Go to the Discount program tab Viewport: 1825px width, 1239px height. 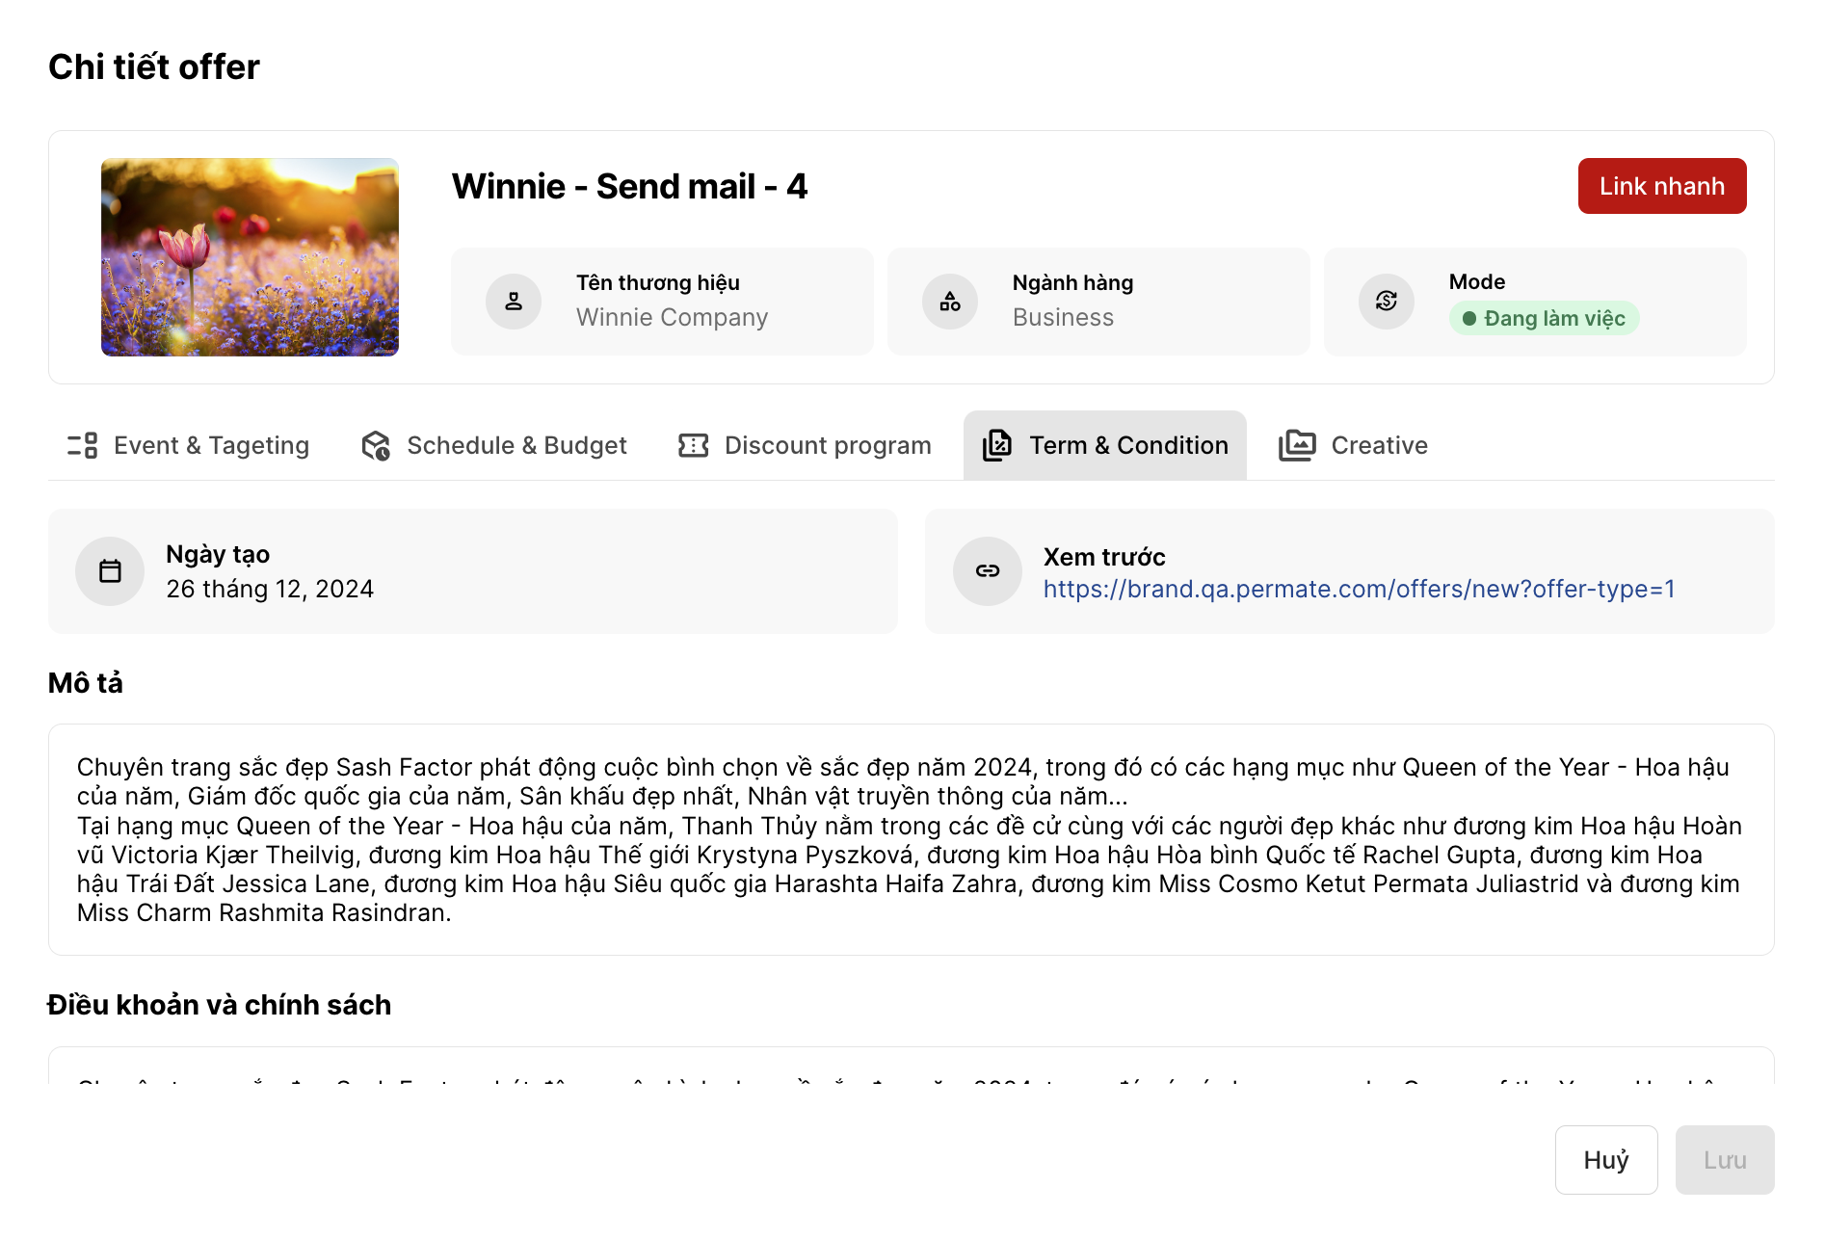(x=828, y=445)
